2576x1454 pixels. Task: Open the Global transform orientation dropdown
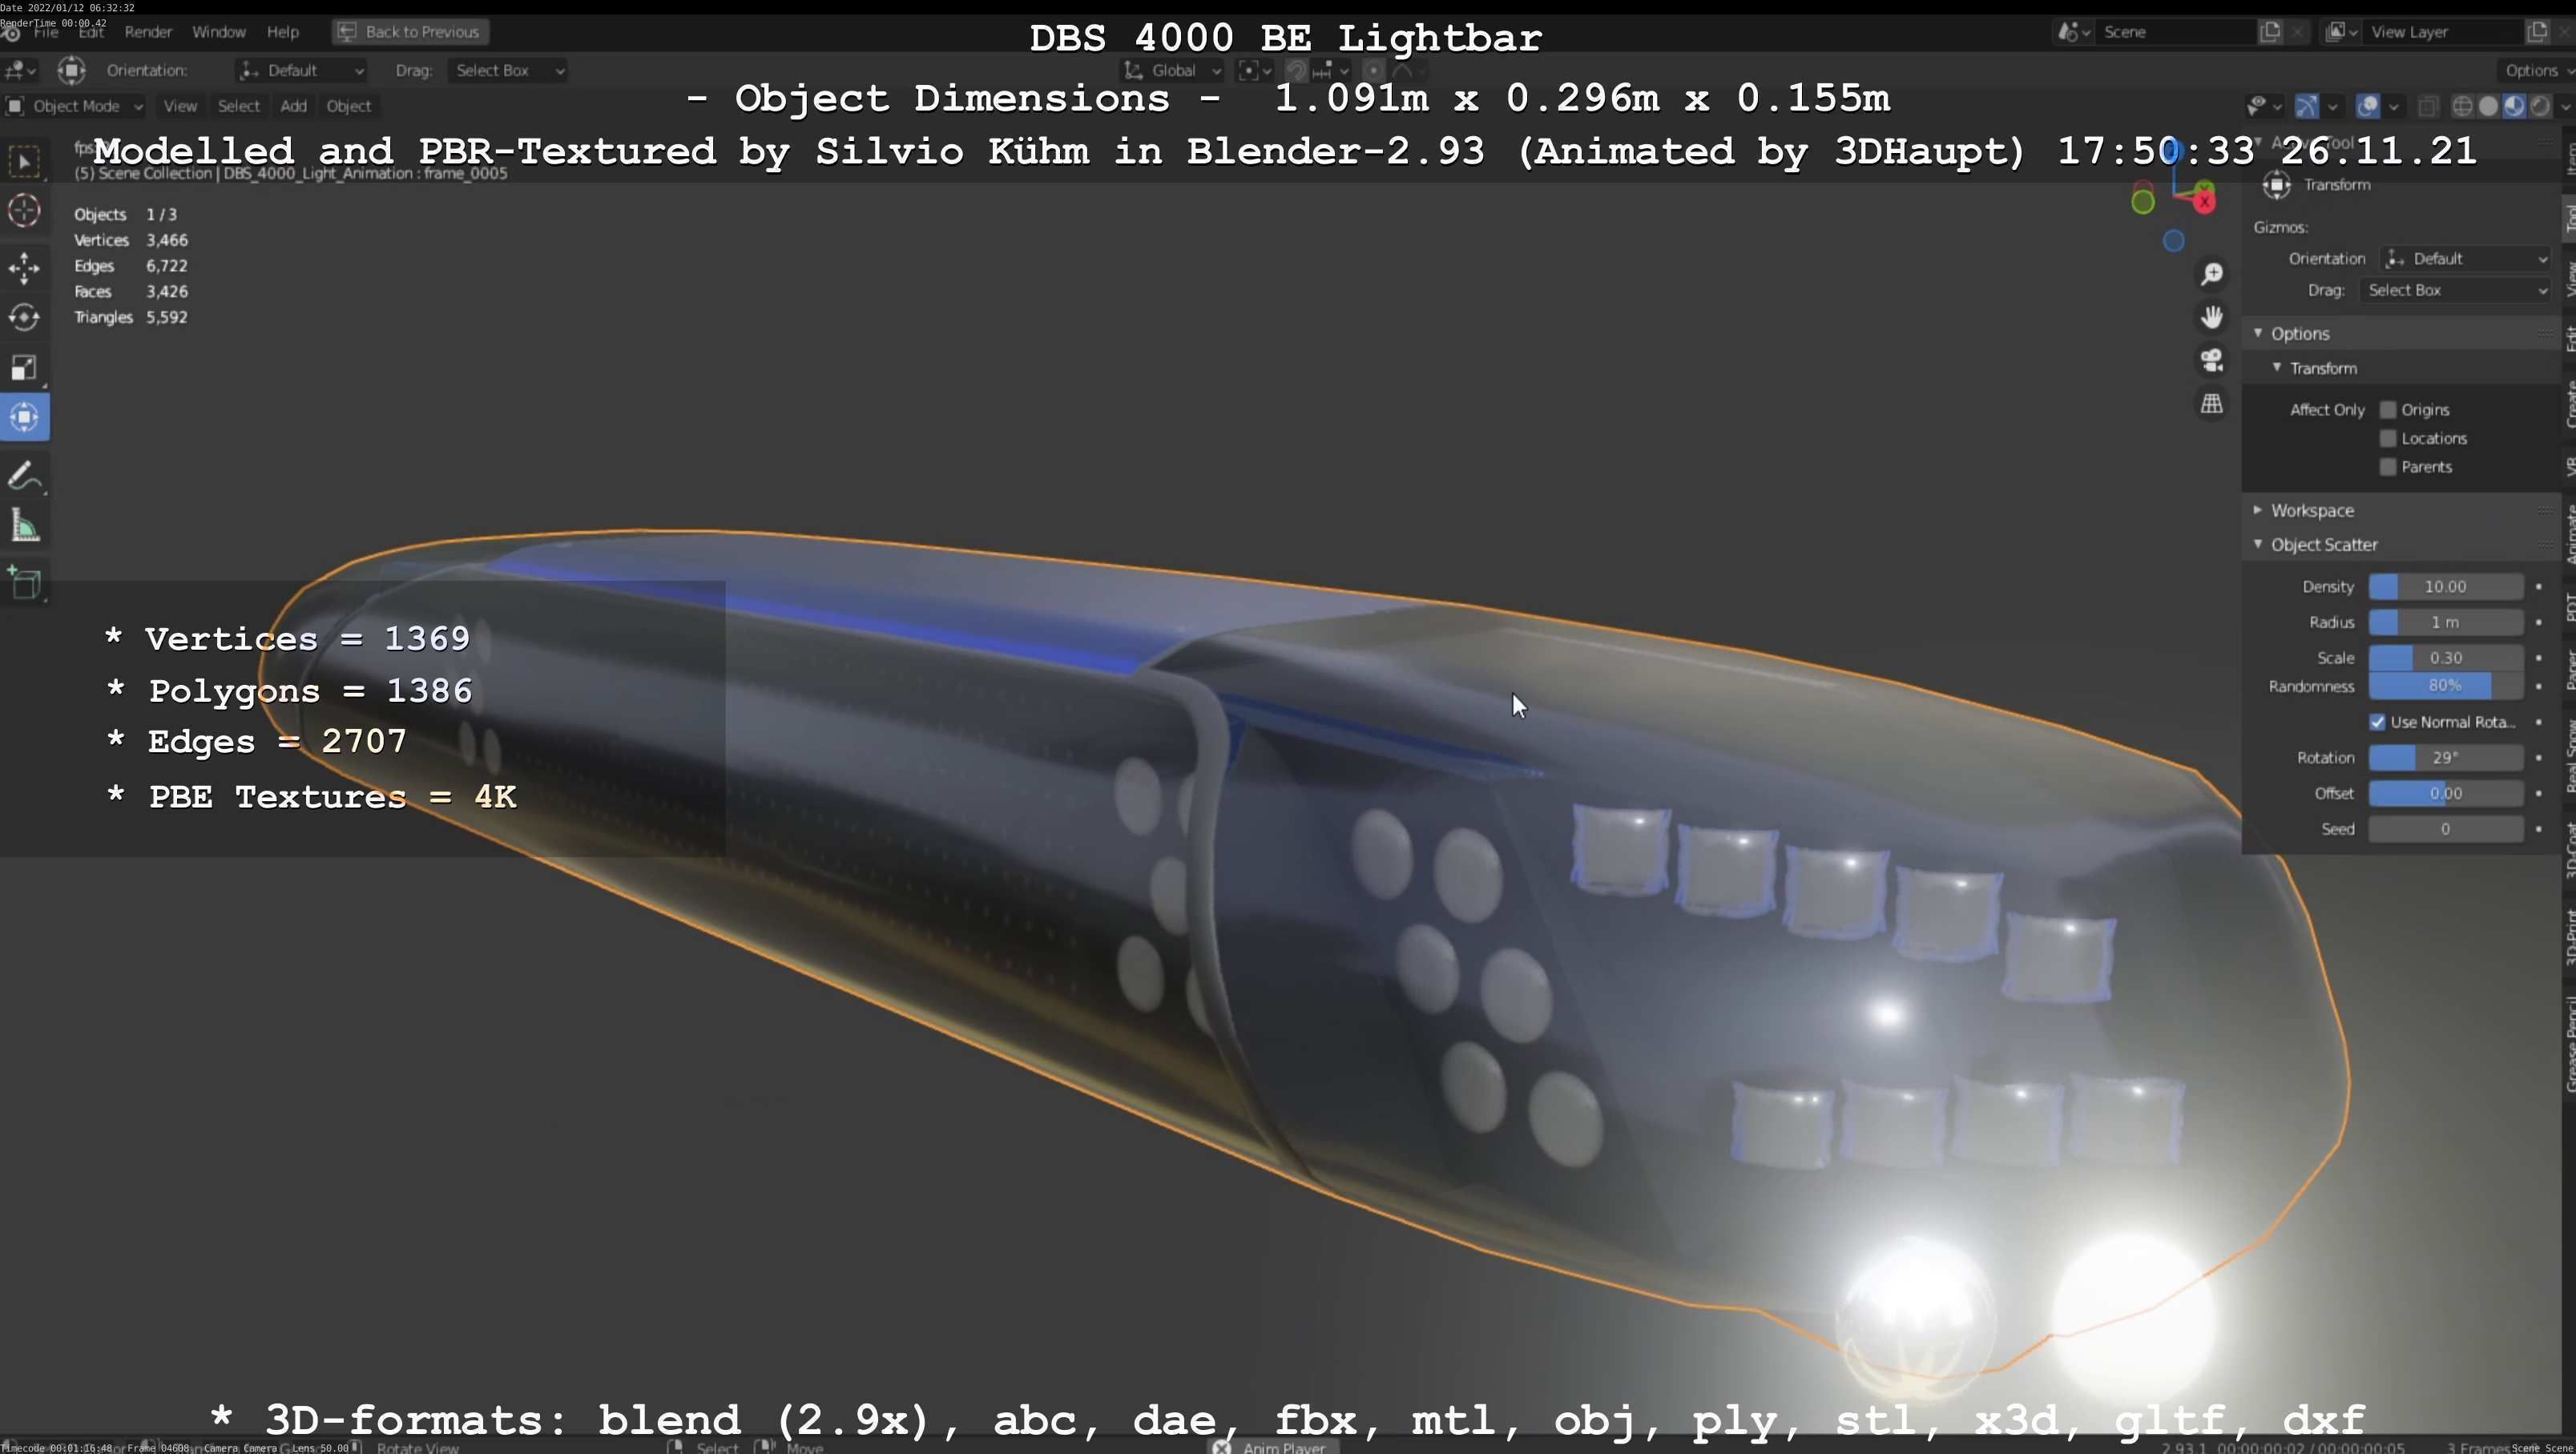1172,70
